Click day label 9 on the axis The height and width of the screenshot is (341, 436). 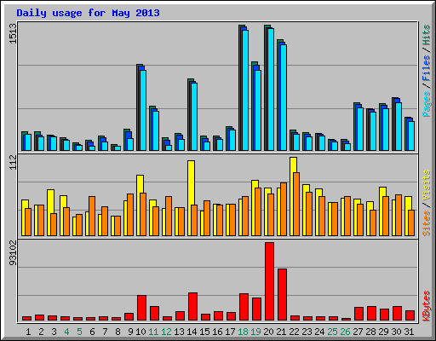[130, 332]
